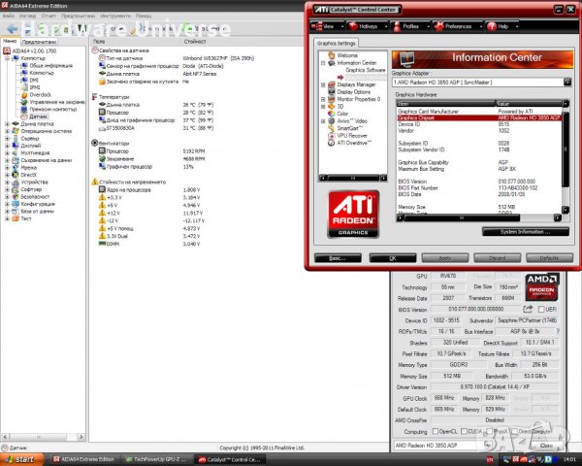Switch to TechPowerUp GPU-Z taskbar button
The image size is (582, 466).
(x=156, y=459)
